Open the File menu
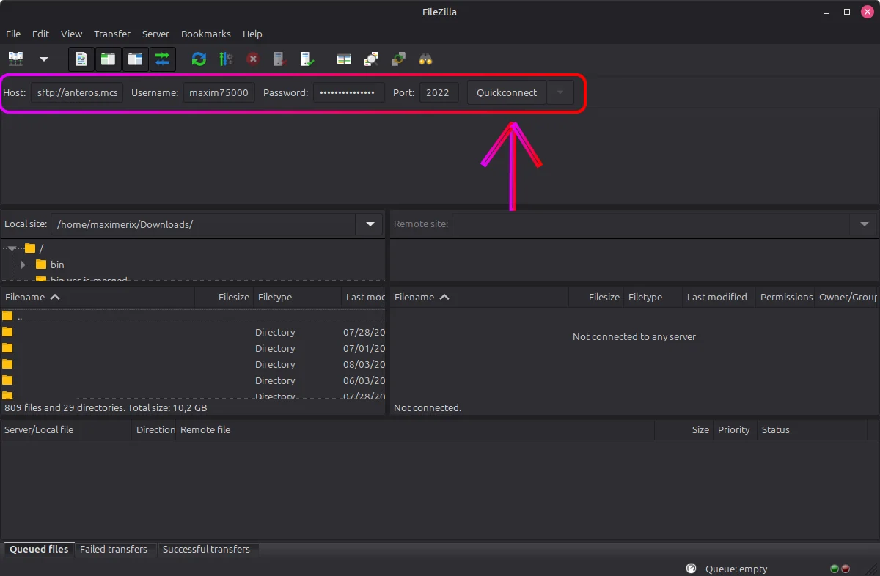The width and height of the screenshot is (880, 576). pos(13,34)
